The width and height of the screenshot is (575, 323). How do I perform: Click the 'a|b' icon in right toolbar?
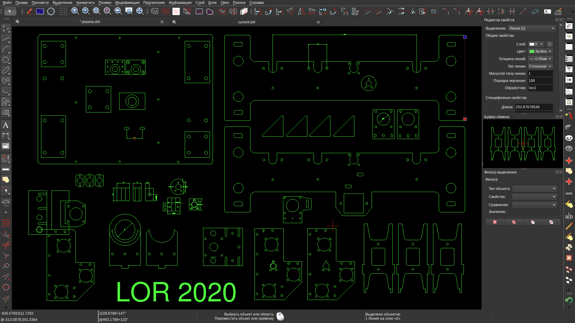pos(569,216)
